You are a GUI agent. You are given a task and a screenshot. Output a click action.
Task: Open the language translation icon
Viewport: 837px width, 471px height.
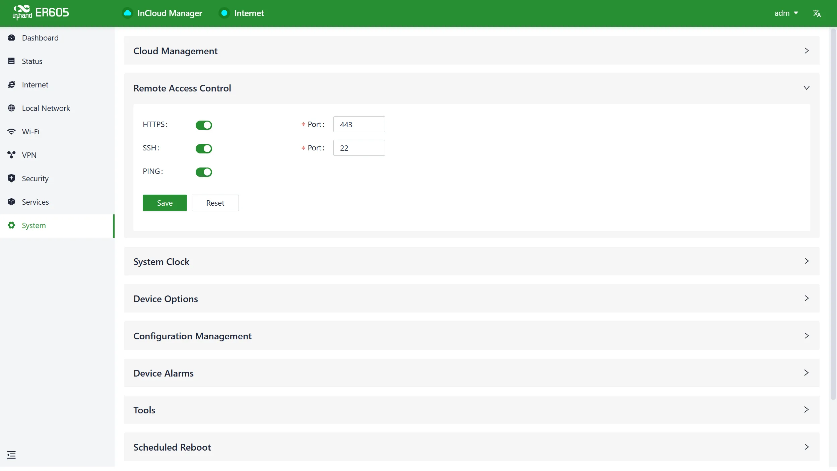pyautogui.click(x=817, y=13)
